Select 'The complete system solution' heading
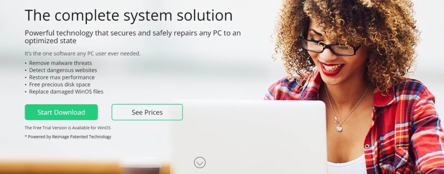The image size is (444, 174). pos(128,15)
